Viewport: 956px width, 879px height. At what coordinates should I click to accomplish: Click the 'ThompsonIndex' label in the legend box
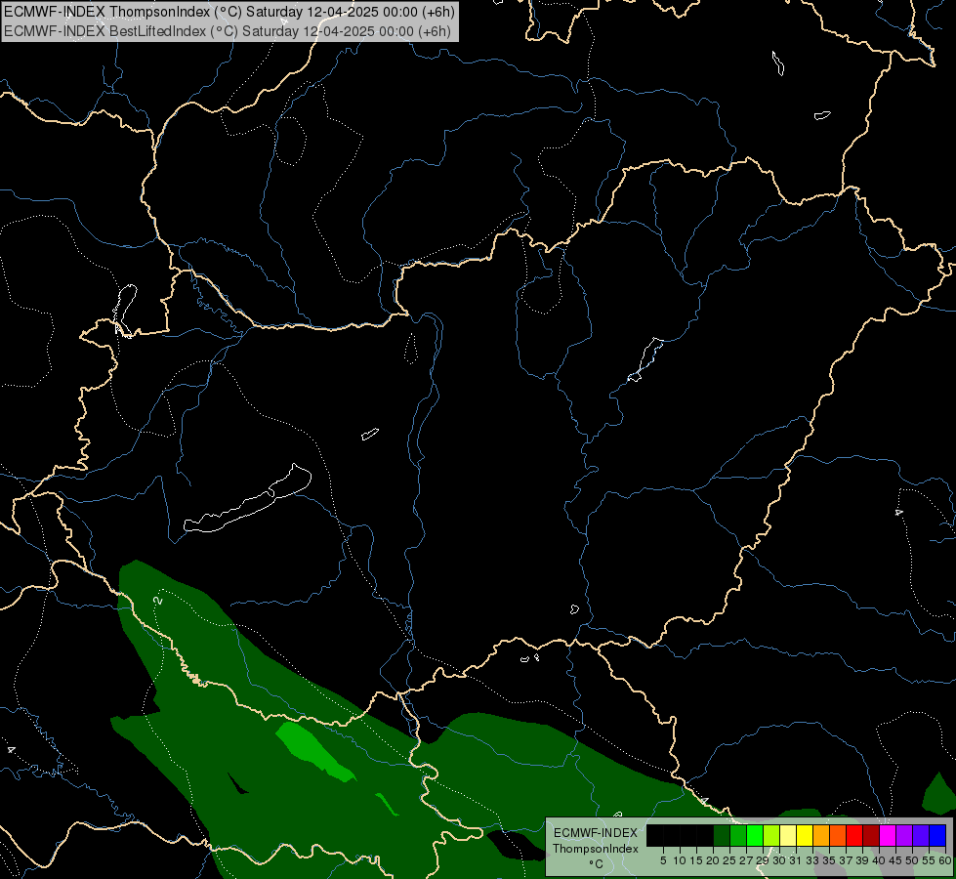596,849
